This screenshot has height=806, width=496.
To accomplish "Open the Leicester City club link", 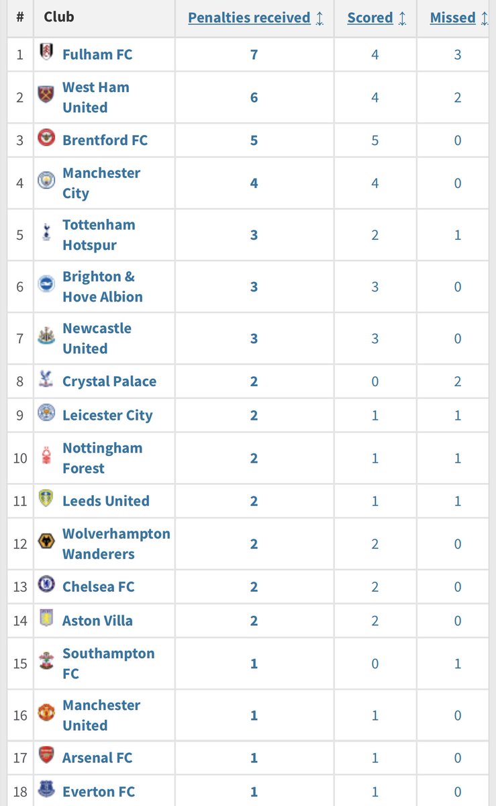I will 107,415.
